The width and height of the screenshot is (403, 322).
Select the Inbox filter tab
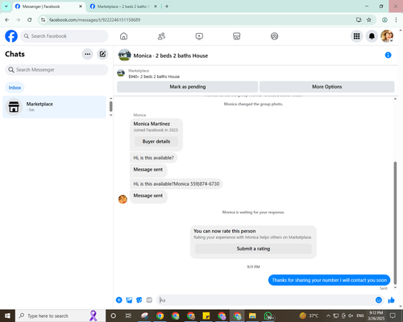pyautogui.click(x=15, y=88)
